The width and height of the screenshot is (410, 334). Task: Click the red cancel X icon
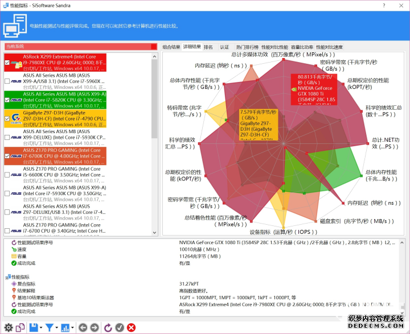click(132, 328)
